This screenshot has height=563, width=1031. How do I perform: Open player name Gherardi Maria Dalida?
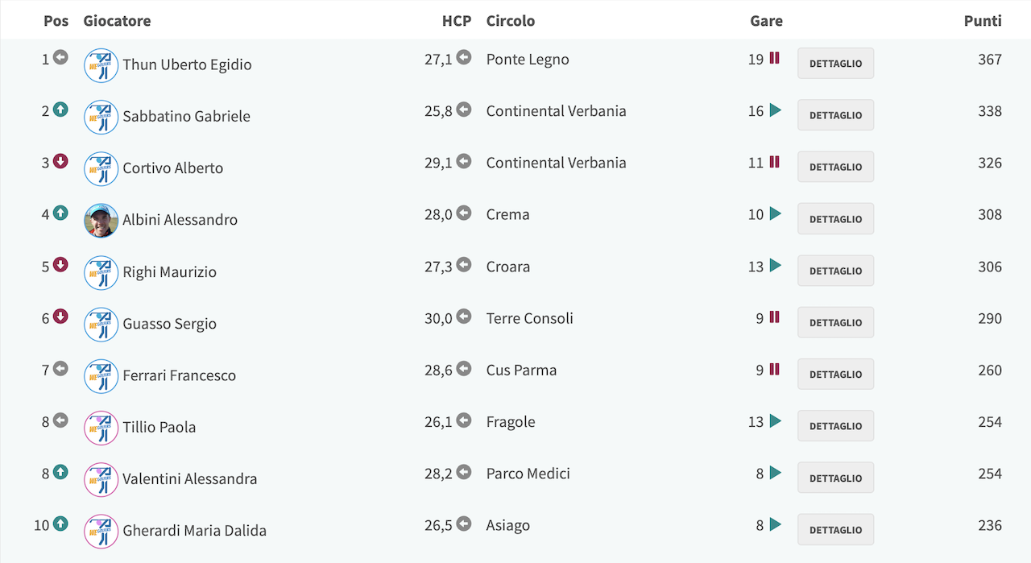coord(194,531)
